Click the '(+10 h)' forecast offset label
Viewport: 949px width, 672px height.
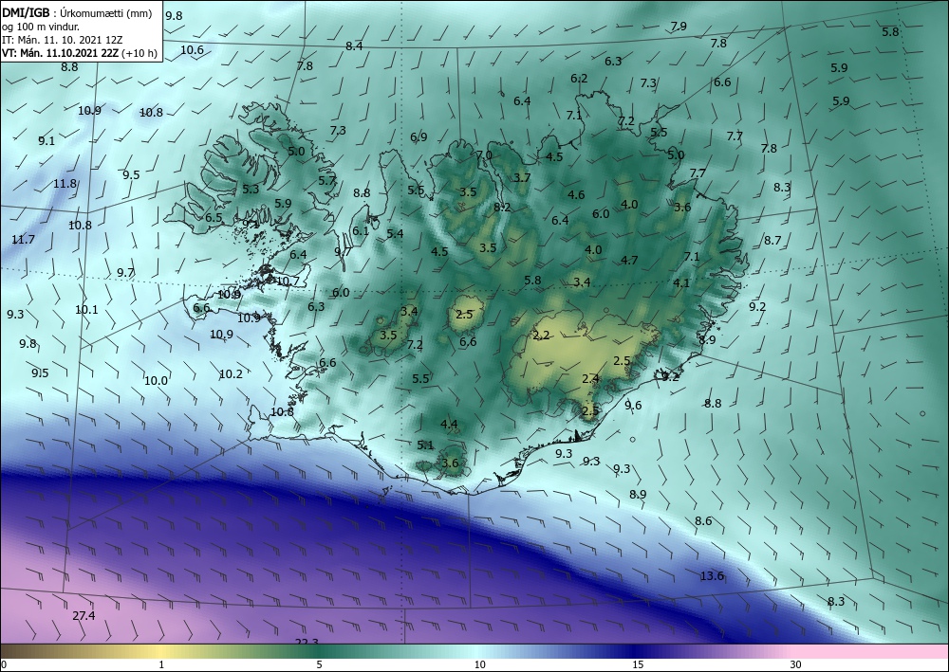(140, 53)
